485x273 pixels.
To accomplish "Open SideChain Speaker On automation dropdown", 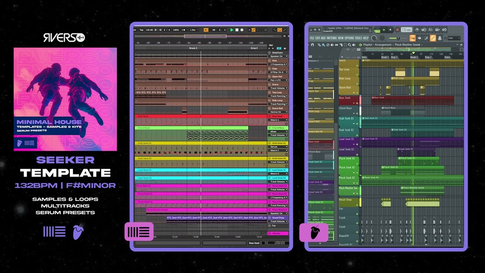I will click(278, 56).
